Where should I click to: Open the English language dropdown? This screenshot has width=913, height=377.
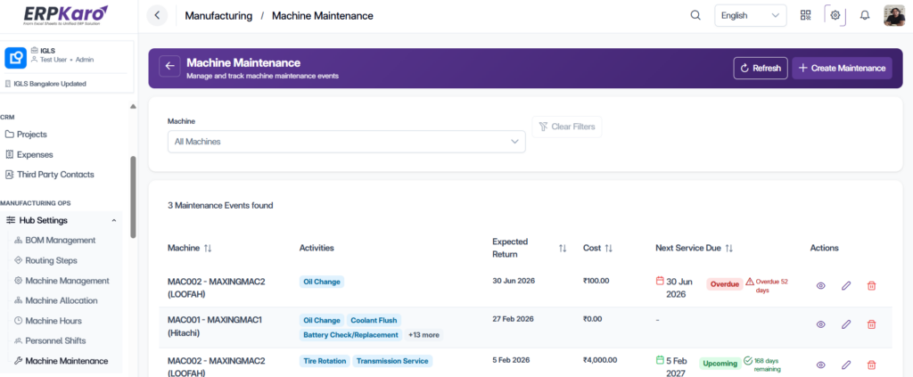click(751, 16)
